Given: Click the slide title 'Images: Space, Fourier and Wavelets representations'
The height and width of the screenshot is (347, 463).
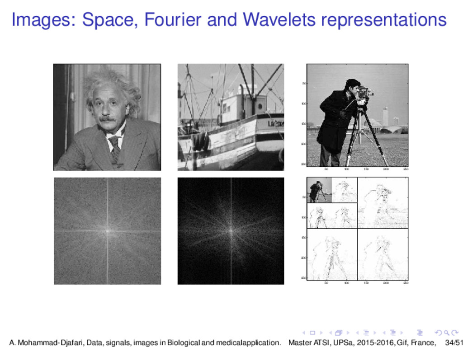Looking at the screenshot, I should click(x=229, y=20).
